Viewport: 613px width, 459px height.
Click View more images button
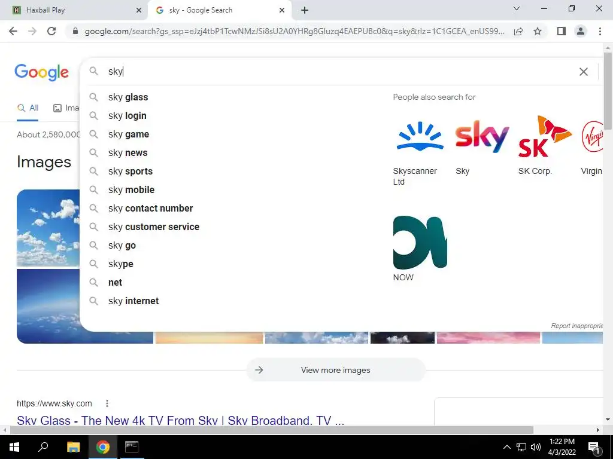336,370
